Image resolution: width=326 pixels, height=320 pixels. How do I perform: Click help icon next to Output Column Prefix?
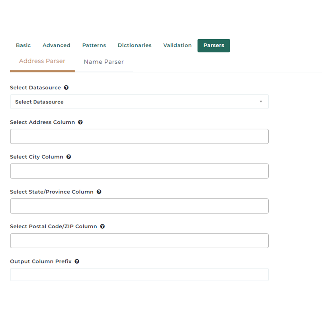(x=77, y=262)
